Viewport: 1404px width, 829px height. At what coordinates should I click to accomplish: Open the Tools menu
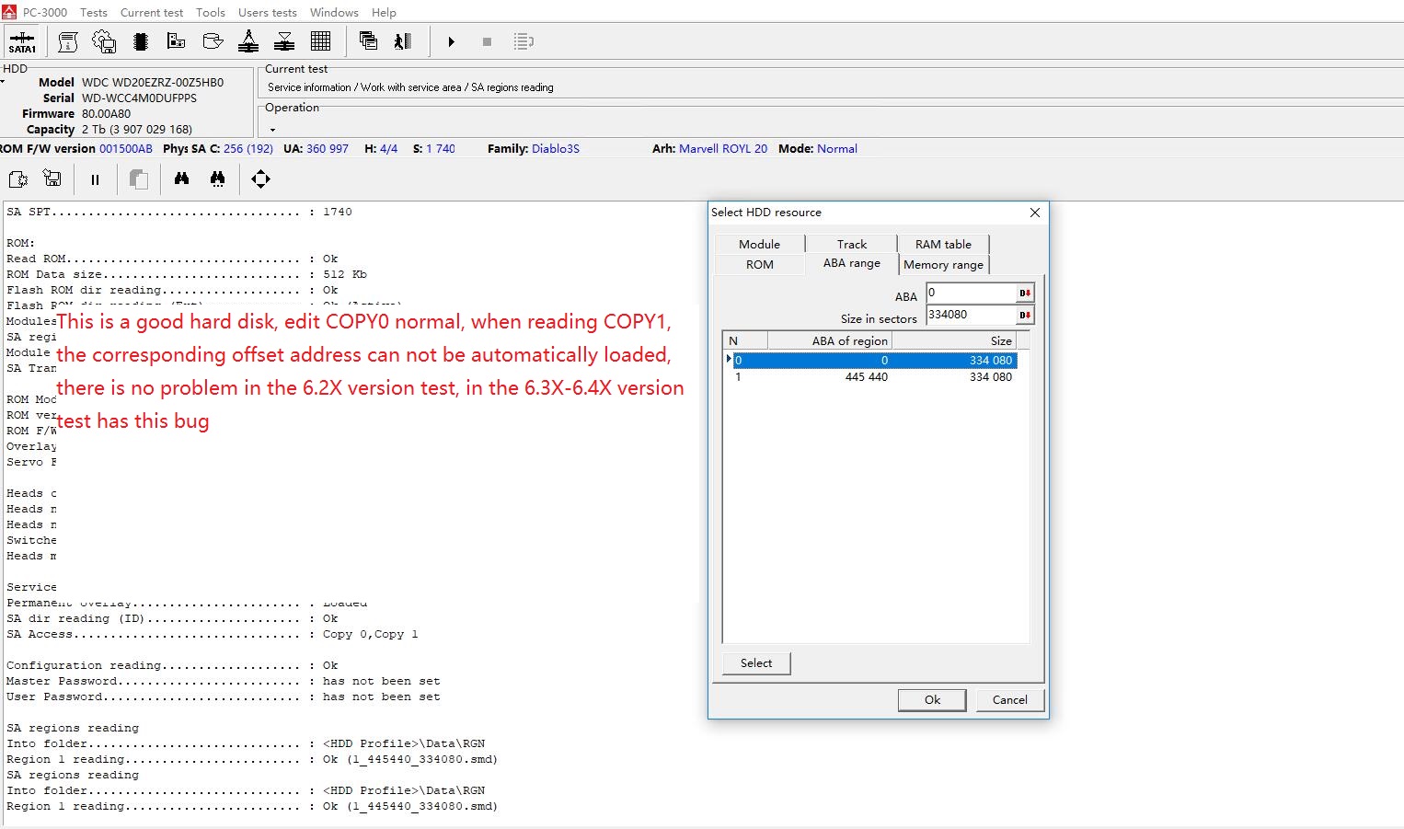pos(210,12)
